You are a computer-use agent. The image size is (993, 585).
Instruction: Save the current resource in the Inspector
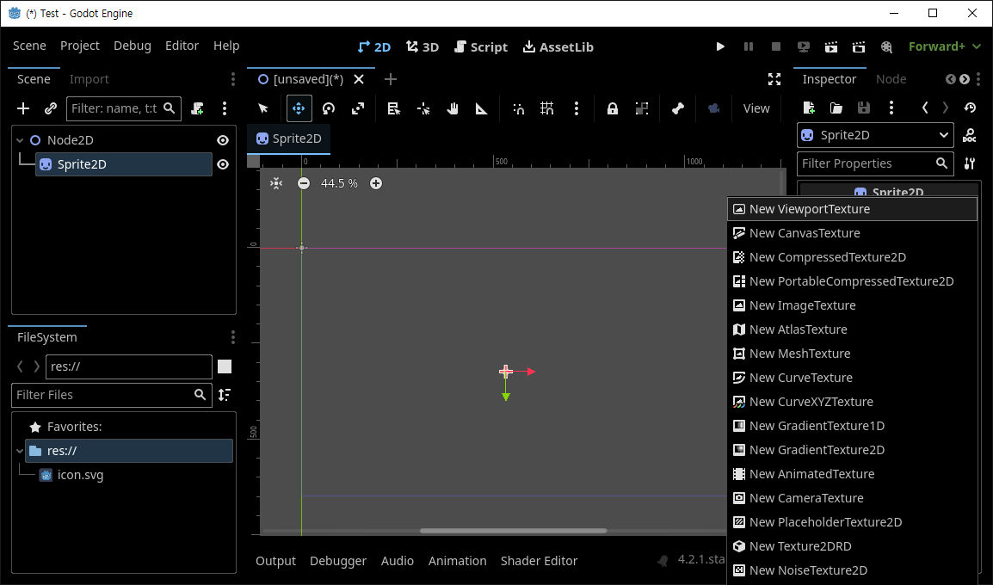pyautogui.click(x=864, y=108)
